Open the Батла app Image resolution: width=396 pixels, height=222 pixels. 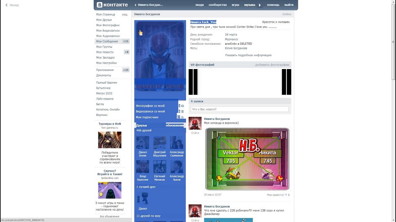(x=100, y=104)
